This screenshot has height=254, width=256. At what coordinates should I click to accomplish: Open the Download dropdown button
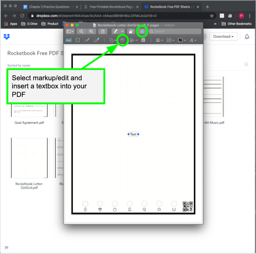(x=223, y=37)
